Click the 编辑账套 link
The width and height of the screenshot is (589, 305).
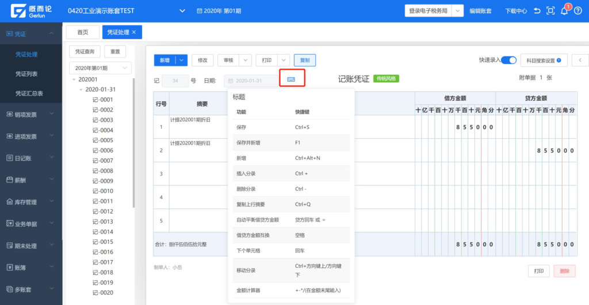tap(480, 12)
